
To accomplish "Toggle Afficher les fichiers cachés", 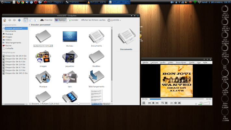I will (93, 20).
